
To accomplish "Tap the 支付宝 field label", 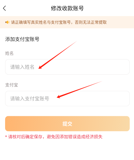I will [12, 85].
